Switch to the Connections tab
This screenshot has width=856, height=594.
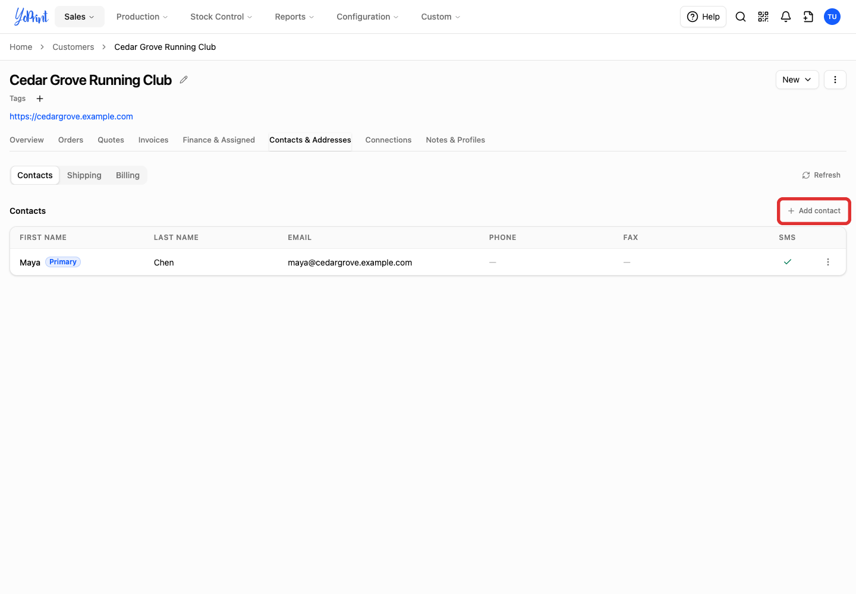click(388, 140)
